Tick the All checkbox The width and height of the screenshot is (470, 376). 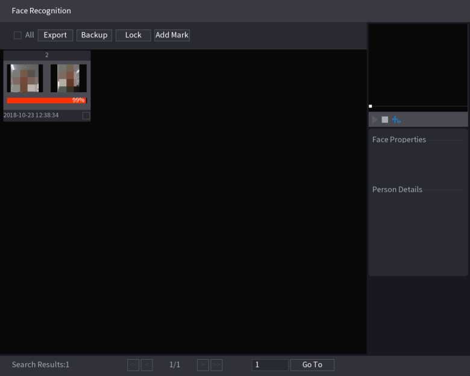coord(17,35)
